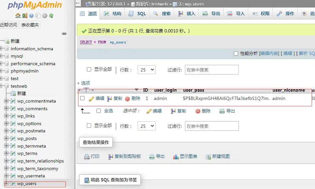Click the printer icon for Print

click(x=87, y=157)
